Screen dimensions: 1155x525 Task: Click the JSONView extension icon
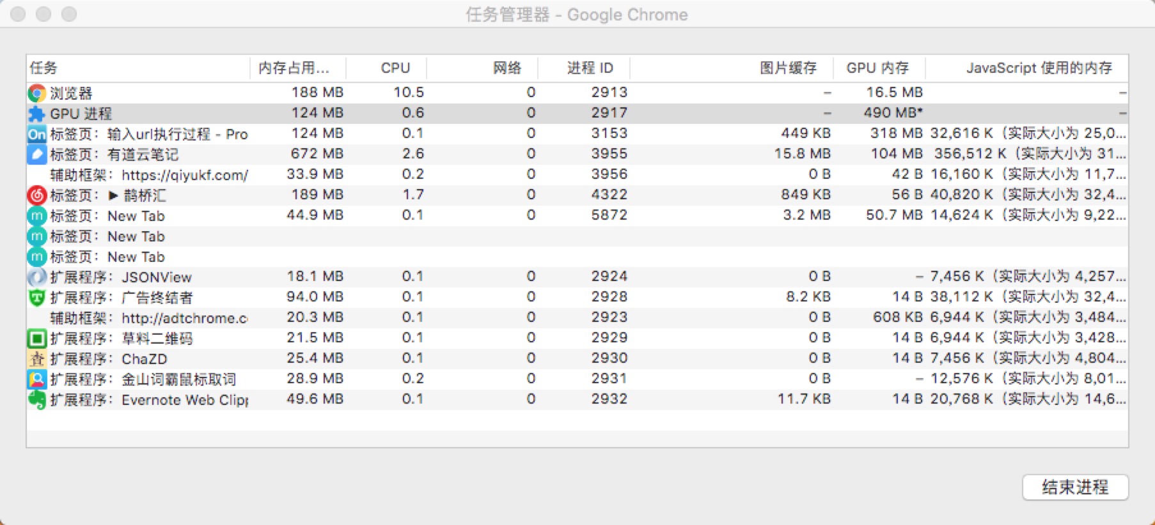pyautogui.click(x=36, y=277)
